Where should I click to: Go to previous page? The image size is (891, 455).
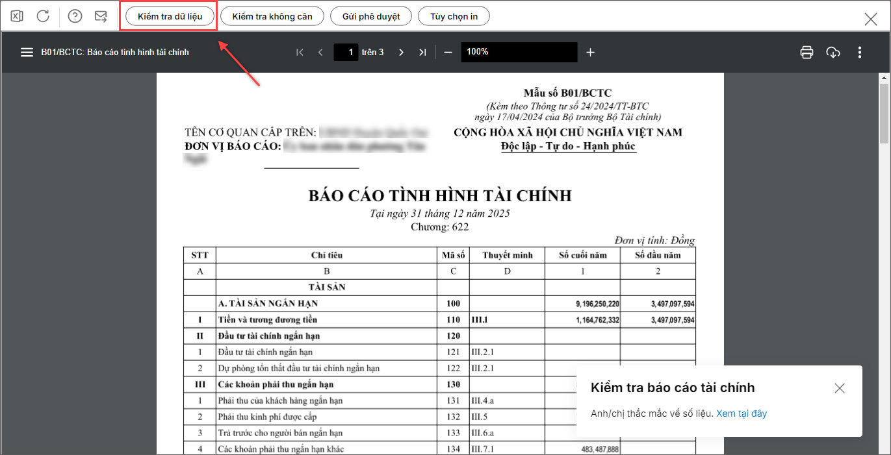[x=320, y=52]
